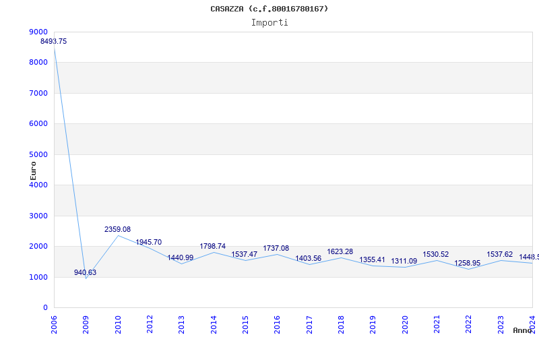Click the Euro y-axis title
Image resolution: width=539 pixels, height=337 pixels.
tap(33, 171)
